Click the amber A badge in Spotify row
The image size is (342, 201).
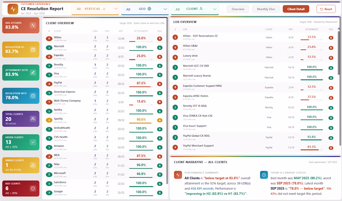160,120
